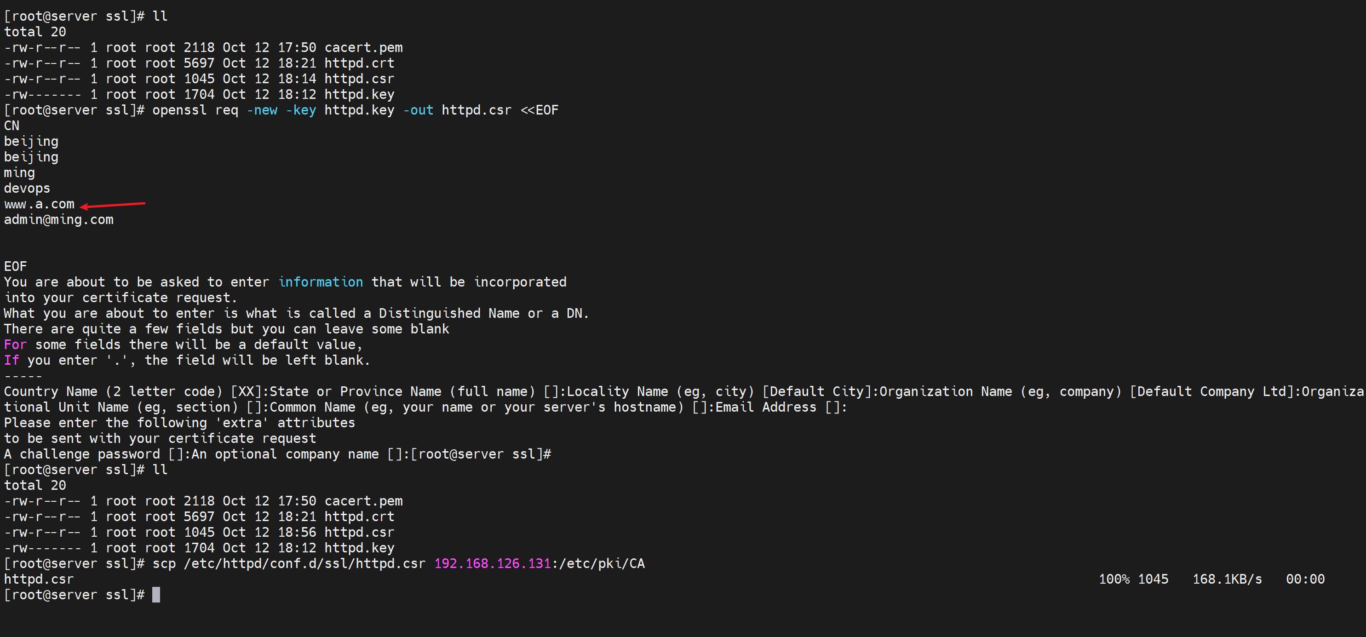This screenshot has height=637, width=1366.
Task: Click the cyan "-new" option
Action: pyautogui.click(x=262, y=110)
